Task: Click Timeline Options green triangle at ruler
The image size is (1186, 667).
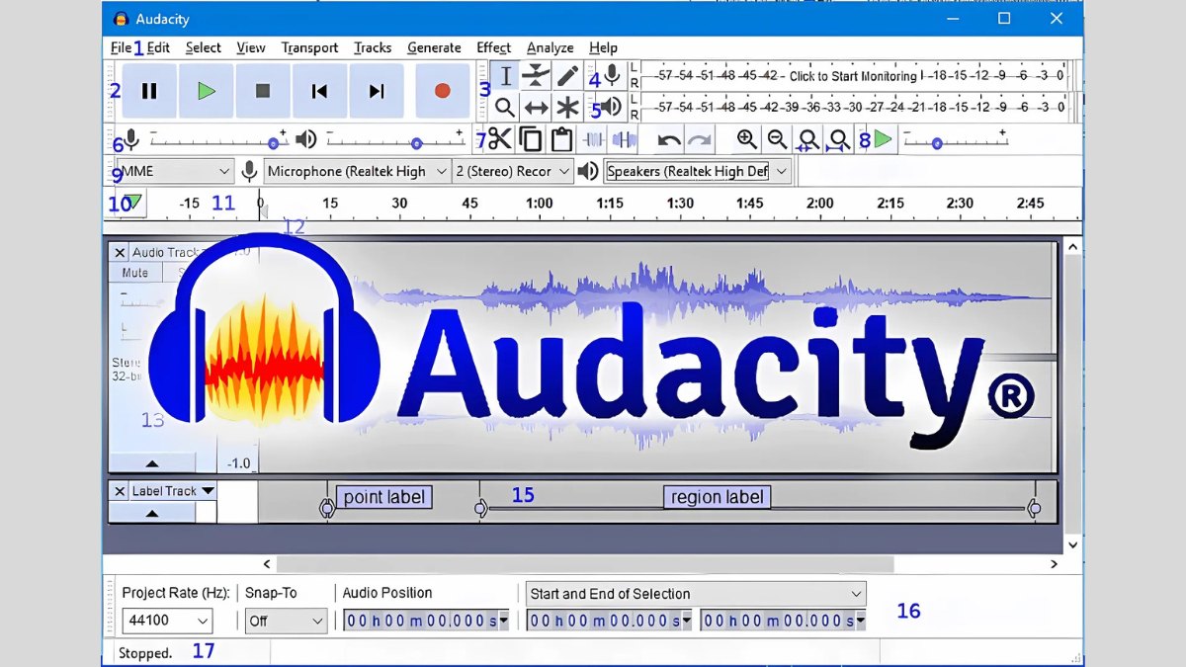Action: pos(133,203)
